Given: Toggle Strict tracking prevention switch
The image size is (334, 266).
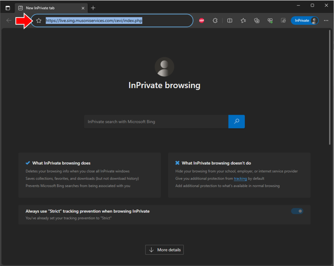Looking at the screenshot, I should [297, 211].
